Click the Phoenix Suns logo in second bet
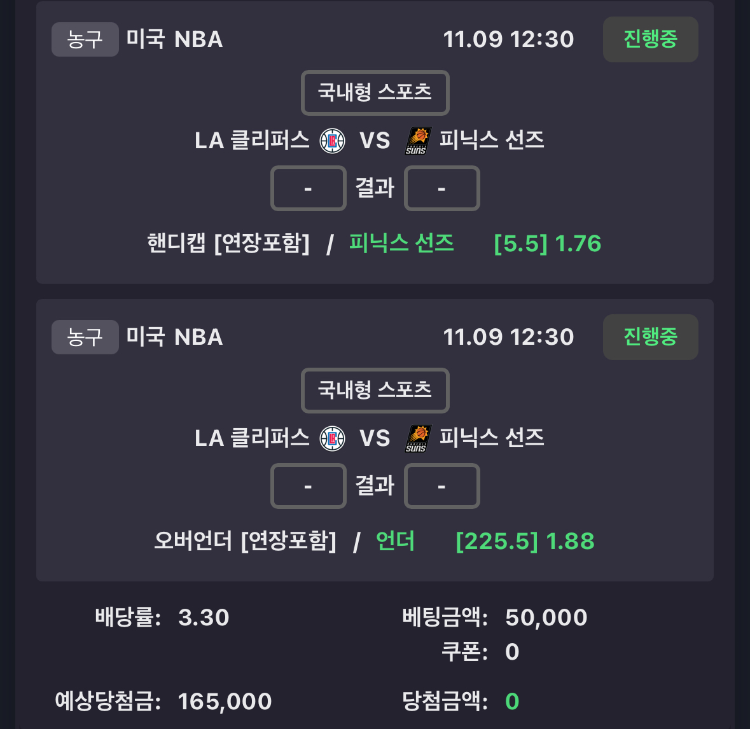 [x=418, y=438]
